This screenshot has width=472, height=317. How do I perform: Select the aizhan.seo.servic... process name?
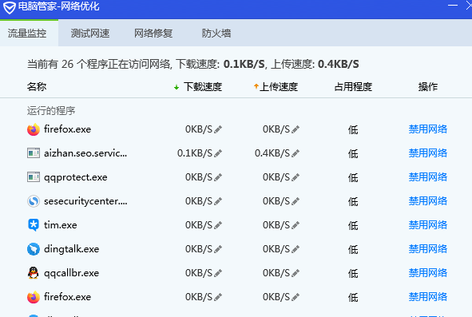pos(85,153)
